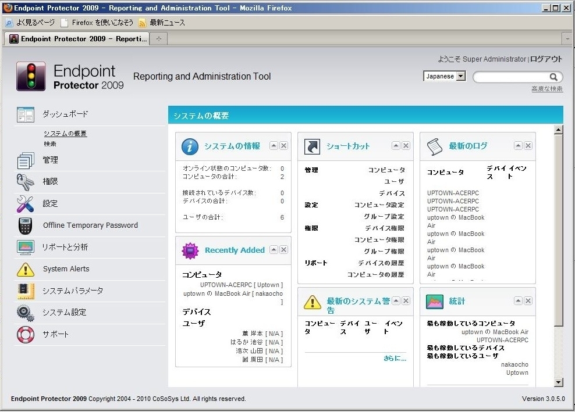Click UPTOWN-ACERPC [ Uptown ] in Recently Added
Image resolution: width=575 pixels, height=412 pixels.
242,285
